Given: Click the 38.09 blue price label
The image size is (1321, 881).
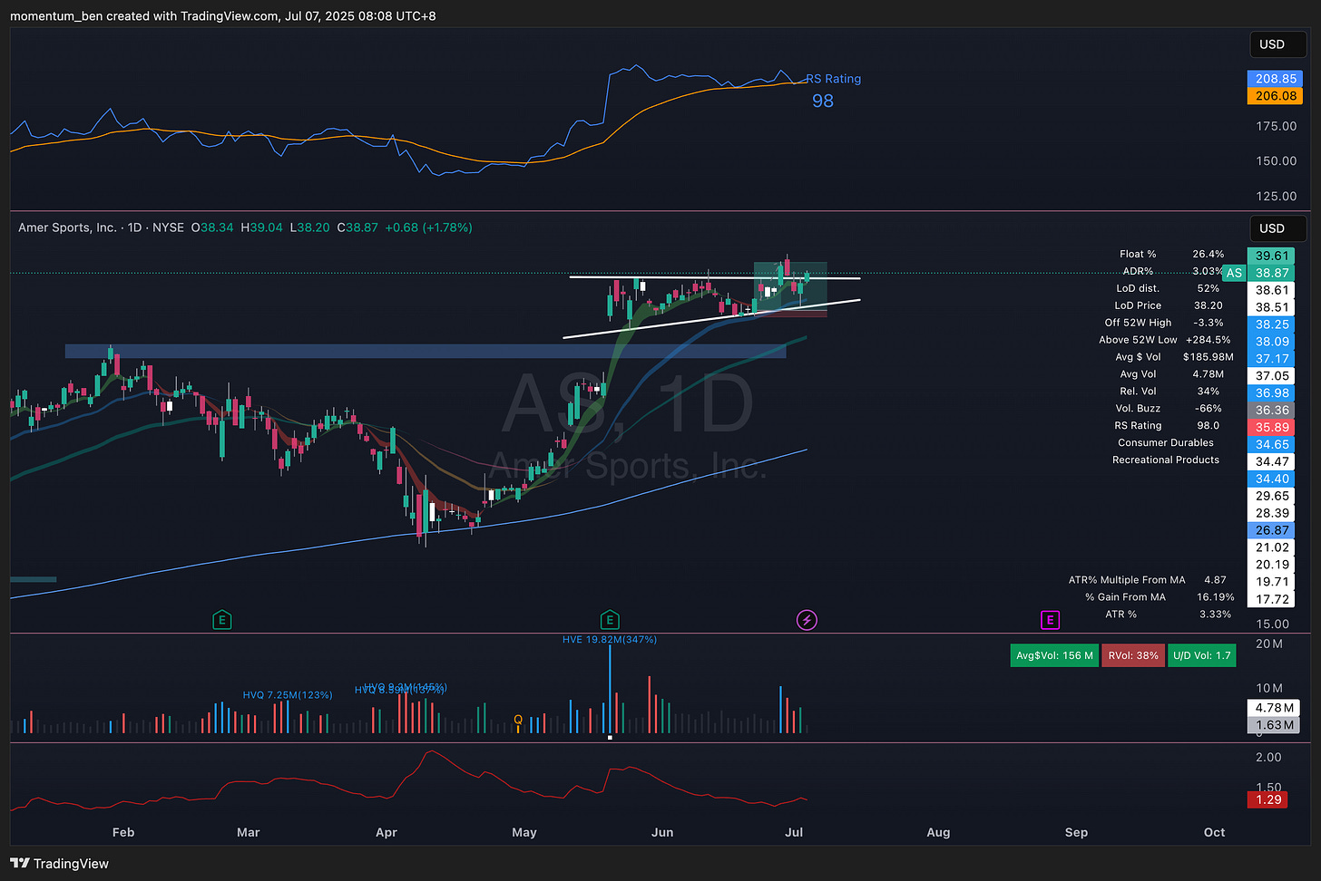Looking at the screenshot, I should 1272,342.
